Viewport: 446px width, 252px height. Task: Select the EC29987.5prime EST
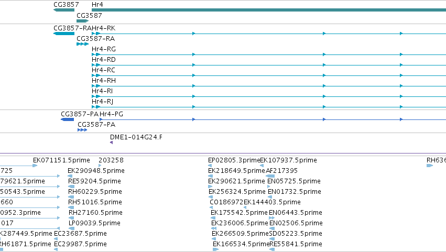click(x=56, y=249)
